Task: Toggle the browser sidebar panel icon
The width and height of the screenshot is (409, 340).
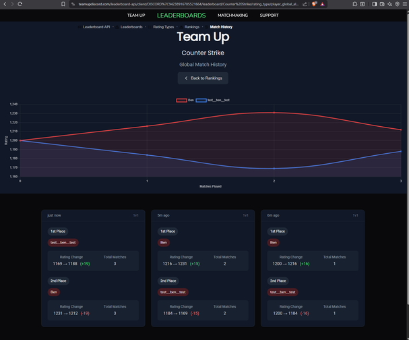Action: click(375, 4)
